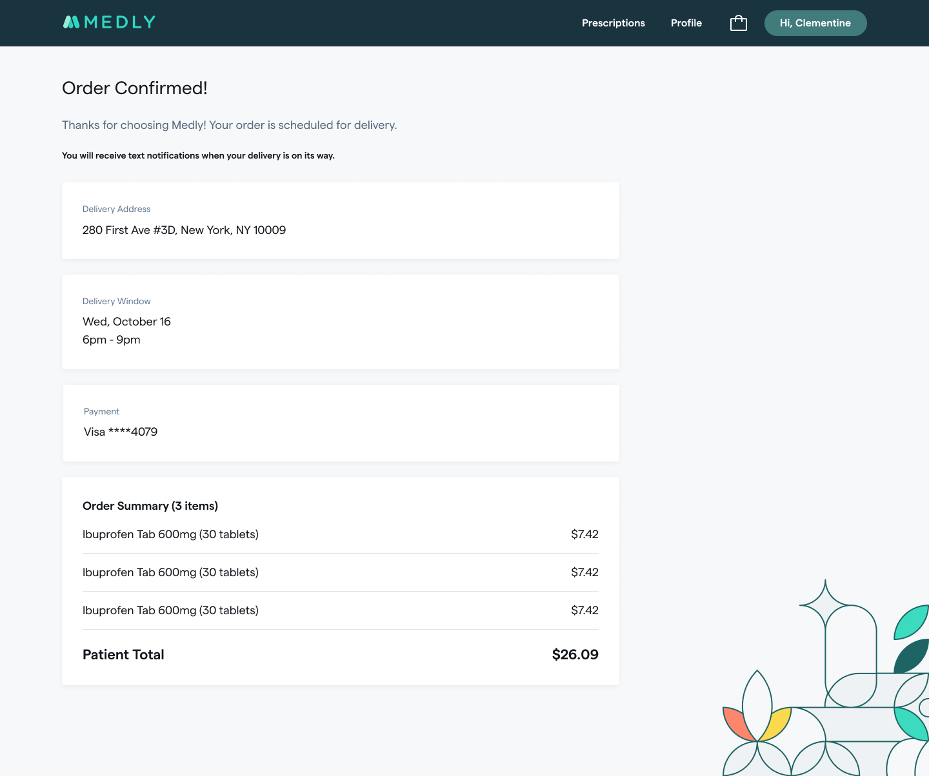The width and height of the screenshot is (929, 776).
Task: Select the Order Confirmed! heading
Action: tap(134, 88)
